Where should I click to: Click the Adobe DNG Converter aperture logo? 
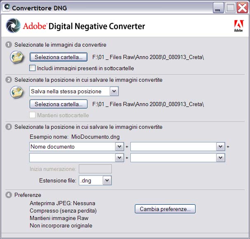[x=13, y=26]
